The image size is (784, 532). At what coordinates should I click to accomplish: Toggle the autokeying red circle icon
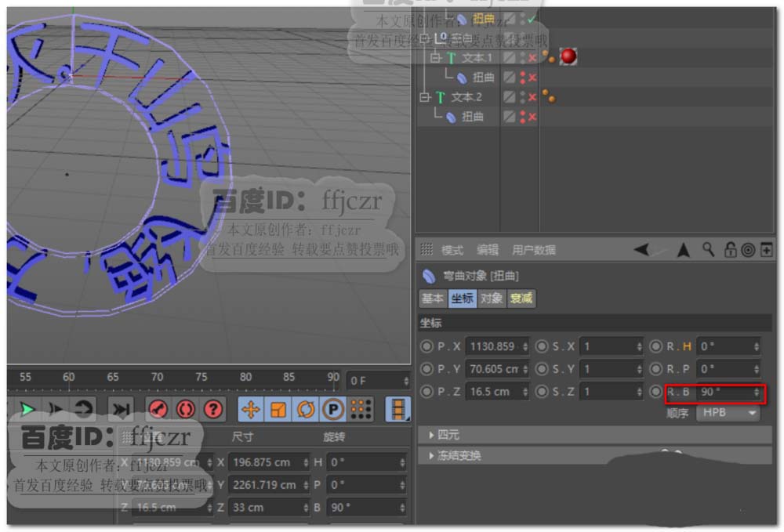click(186, 410)
